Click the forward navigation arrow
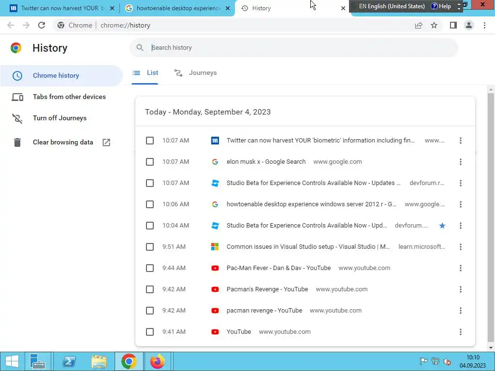This screenshot has width=495, height=371. click(x=26, y=25)
